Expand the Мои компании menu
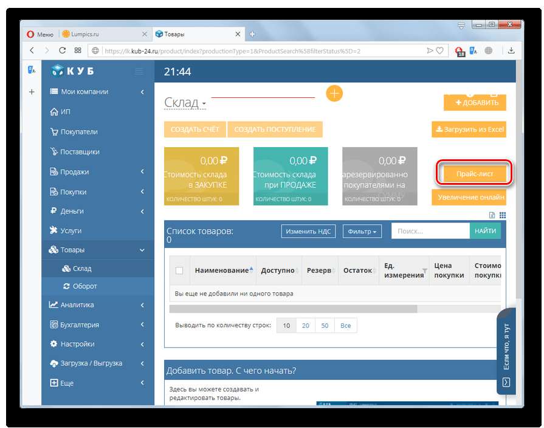This screenshot has height=428, width=544. coord(98,92)
